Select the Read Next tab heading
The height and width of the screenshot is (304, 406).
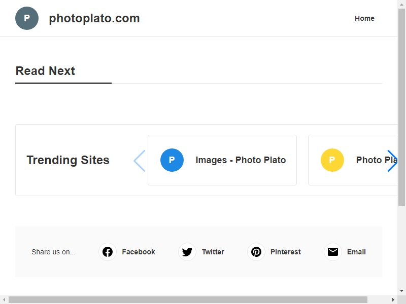tap(45, 71)
